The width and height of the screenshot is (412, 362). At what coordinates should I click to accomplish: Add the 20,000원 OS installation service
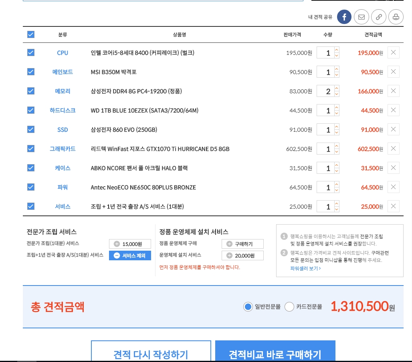point(242,255)
